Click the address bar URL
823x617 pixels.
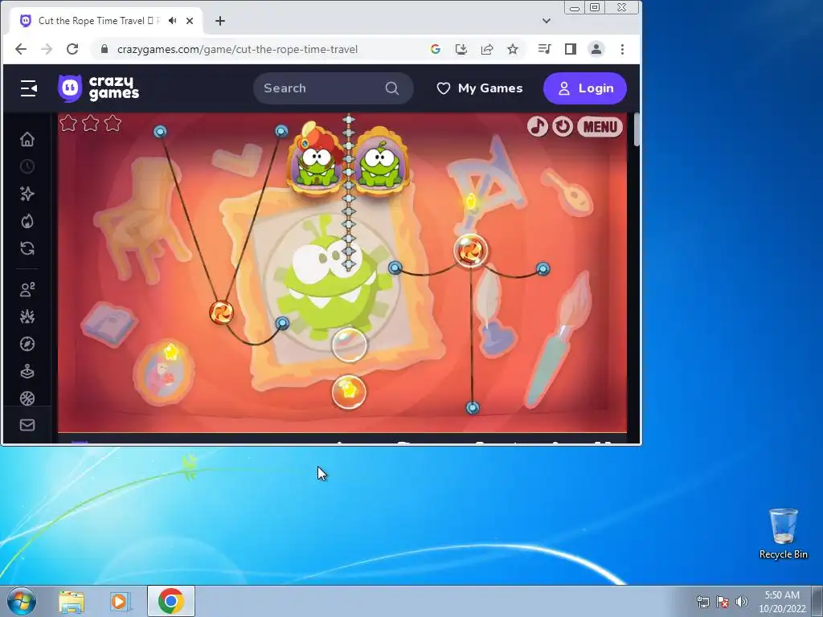click(237, 49)
